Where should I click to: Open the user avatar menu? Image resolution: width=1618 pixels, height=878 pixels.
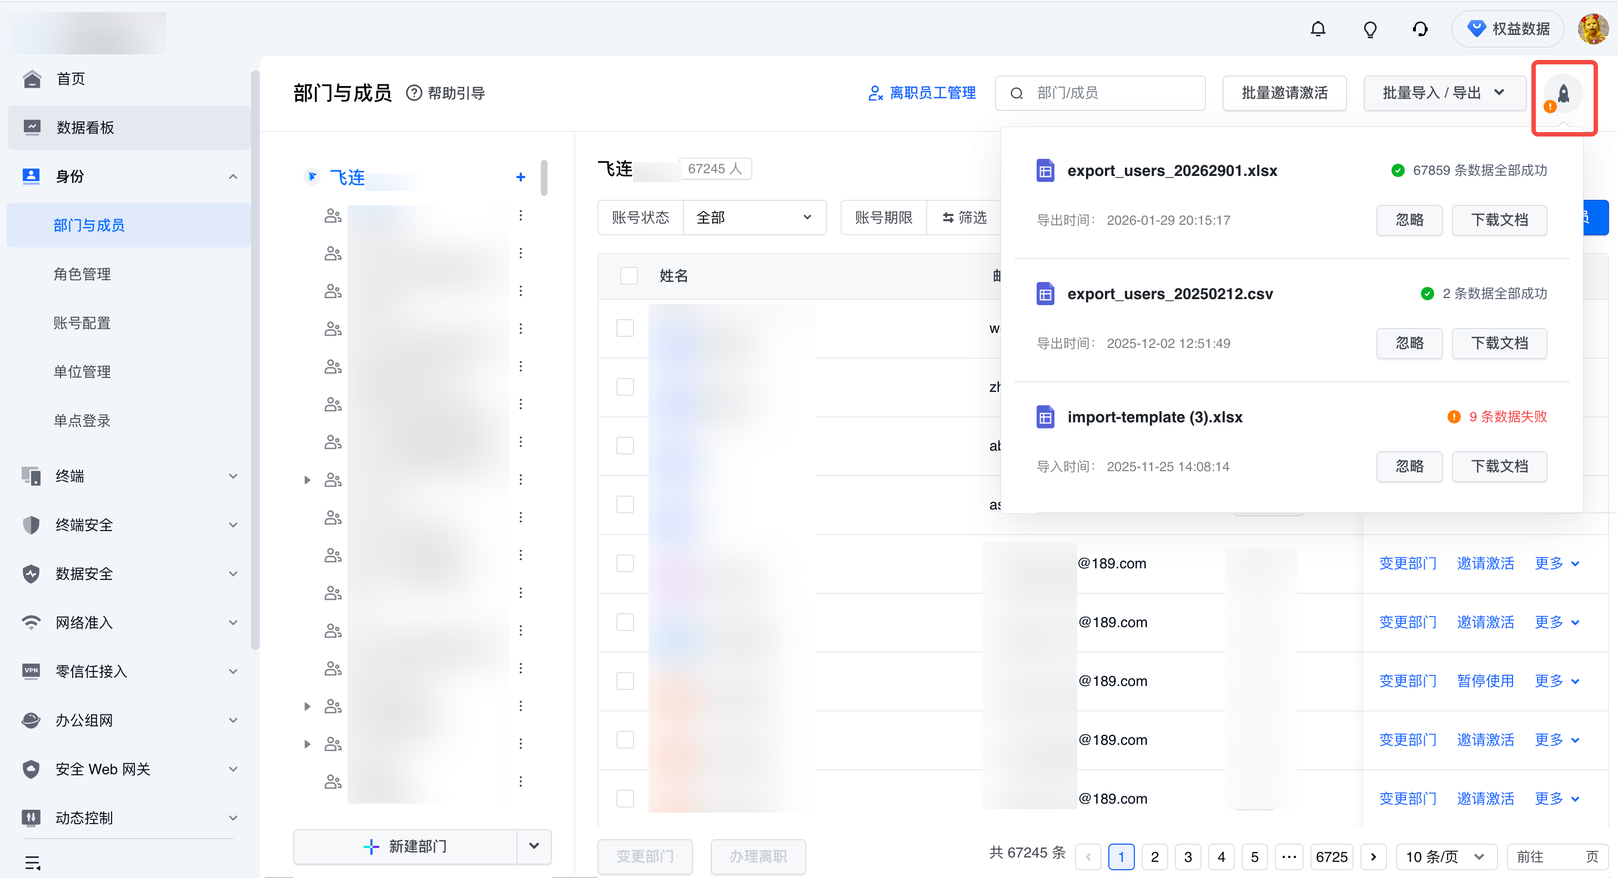1593,29
